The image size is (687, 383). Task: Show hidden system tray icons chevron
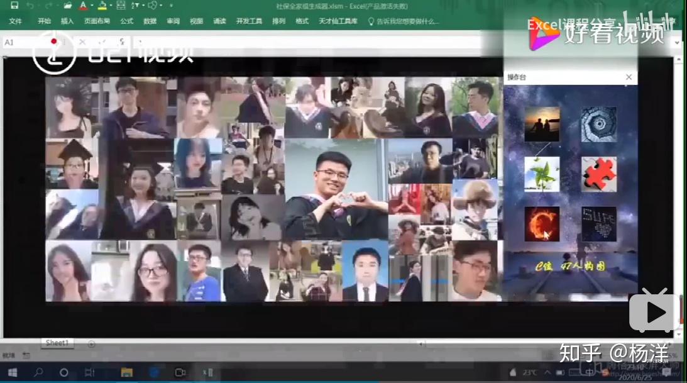547,372
